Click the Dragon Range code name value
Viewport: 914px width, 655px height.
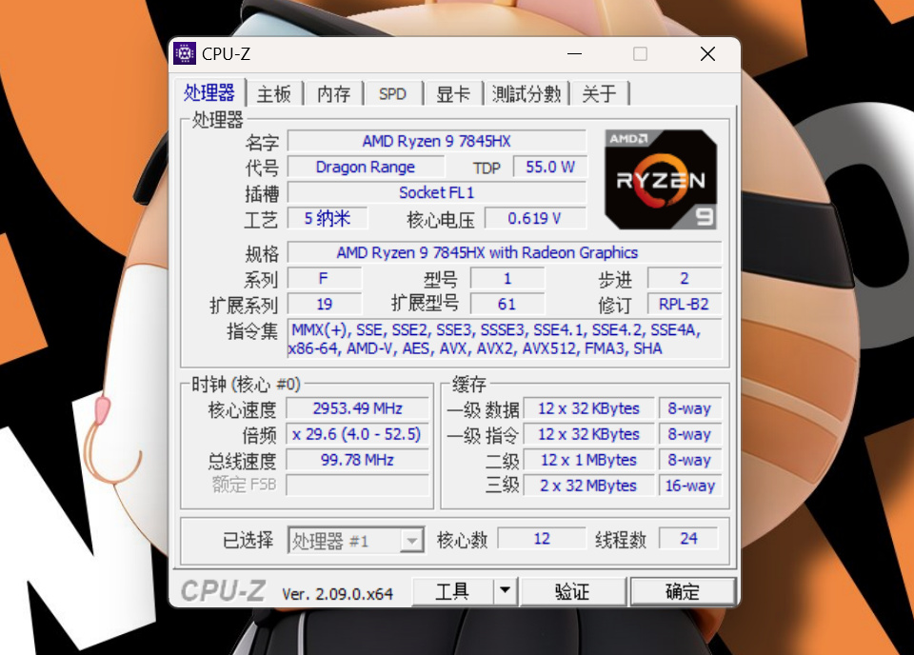click(366, 168)
